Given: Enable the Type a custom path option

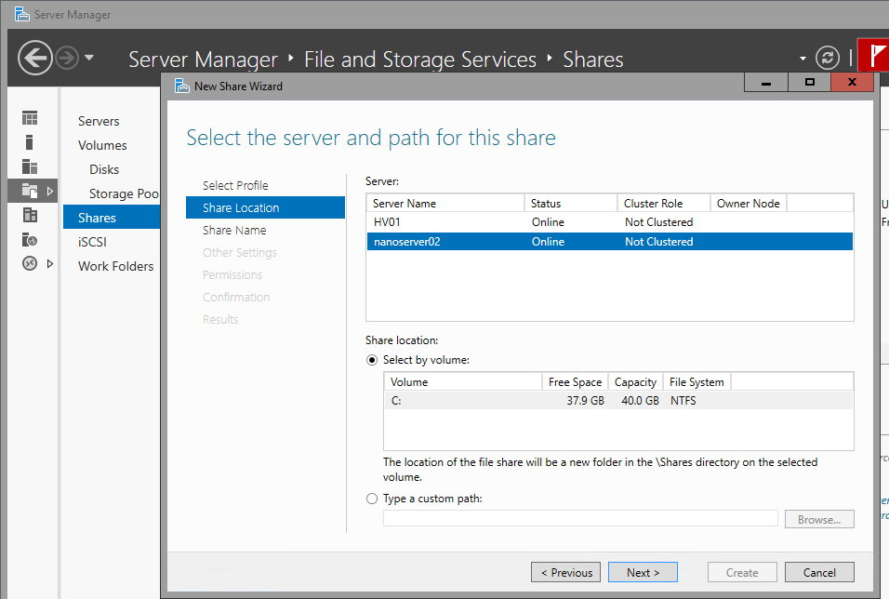Looking at the screenshot, I should 373,499.
